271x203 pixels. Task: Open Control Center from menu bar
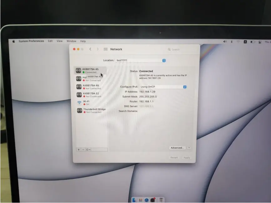point(260,42)
